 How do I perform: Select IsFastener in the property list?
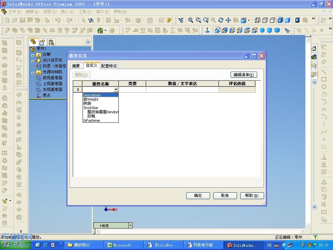point(100,120)
